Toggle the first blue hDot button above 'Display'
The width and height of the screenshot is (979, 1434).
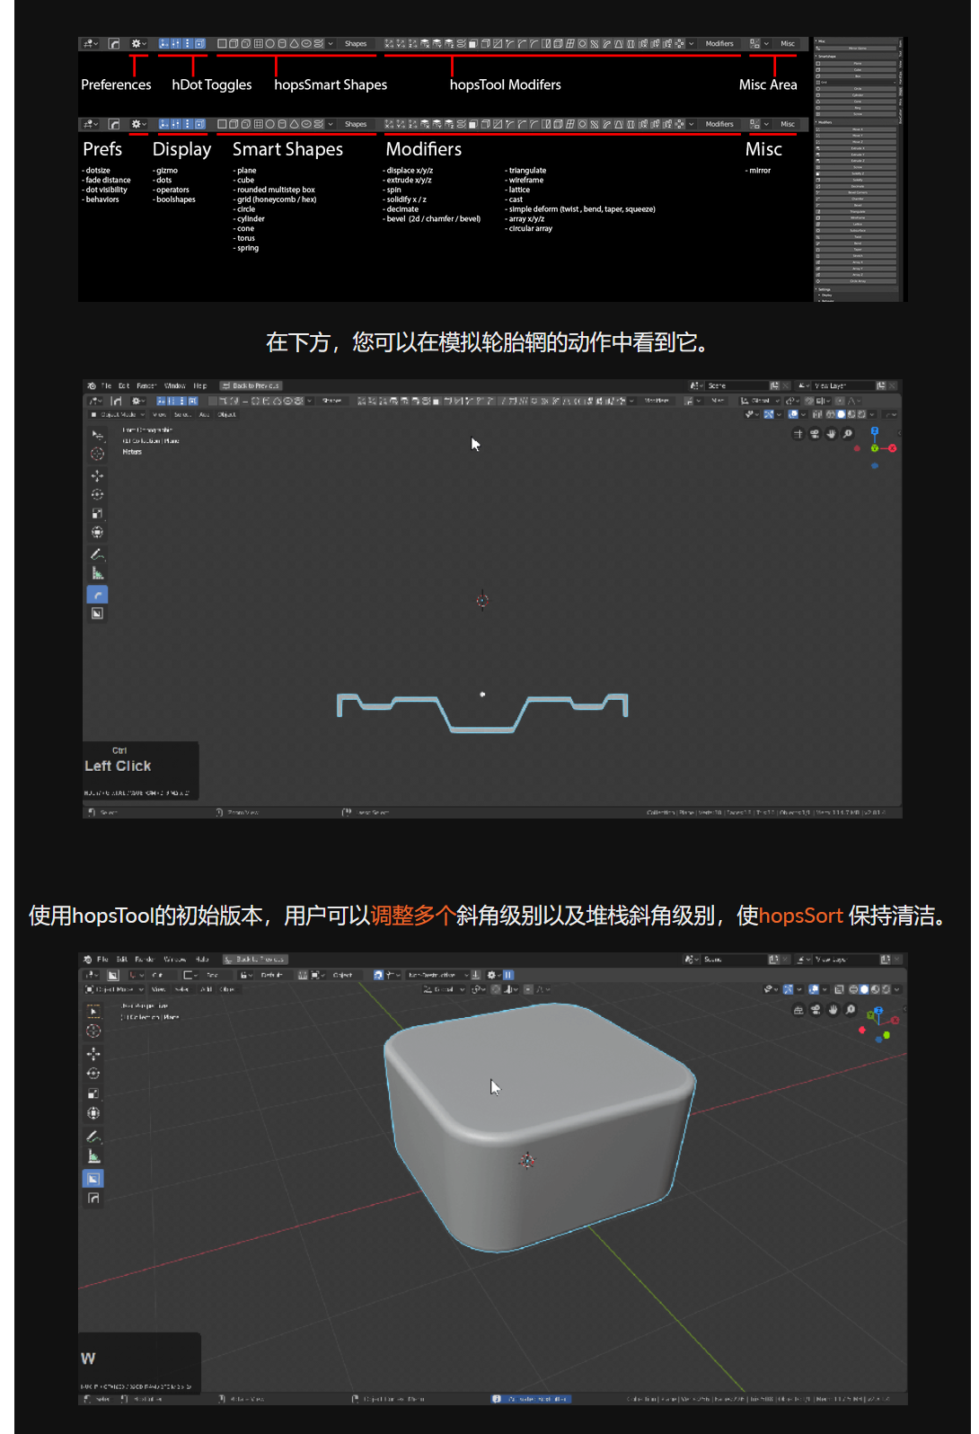[164, 124]
